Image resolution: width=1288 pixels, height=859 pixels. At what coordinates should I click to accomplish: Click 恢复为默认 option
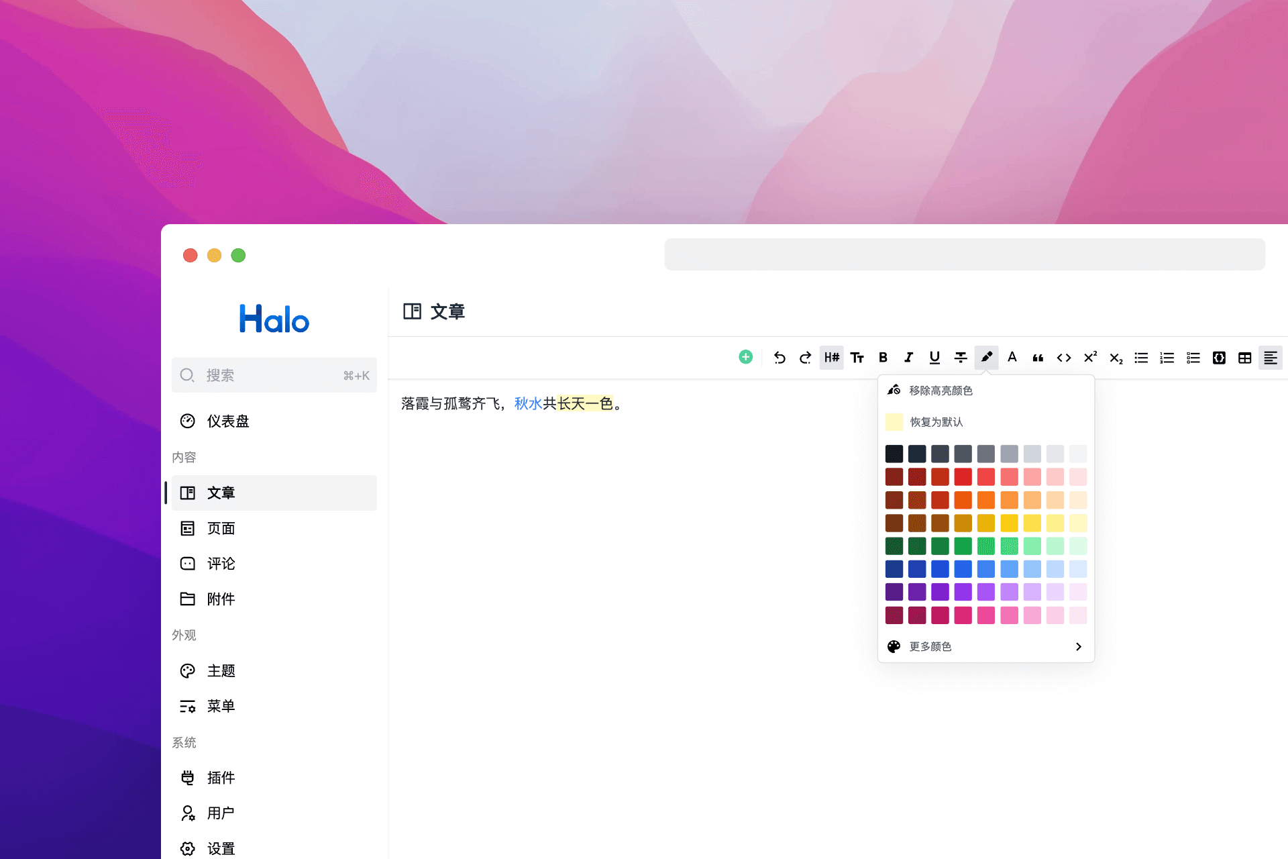pos(936,421)
